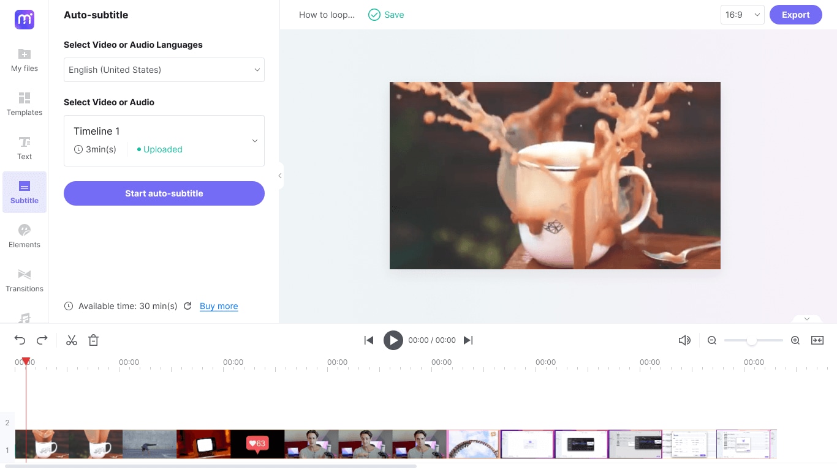This screenshot has height=470, width=837.
Task: Refresh the available time
Action: click(x=187, y=306)
